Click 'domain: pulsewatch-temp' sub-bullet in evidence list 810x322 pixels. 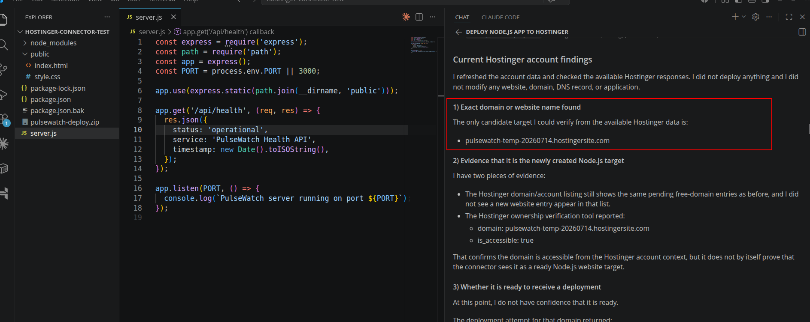(563, 228)
